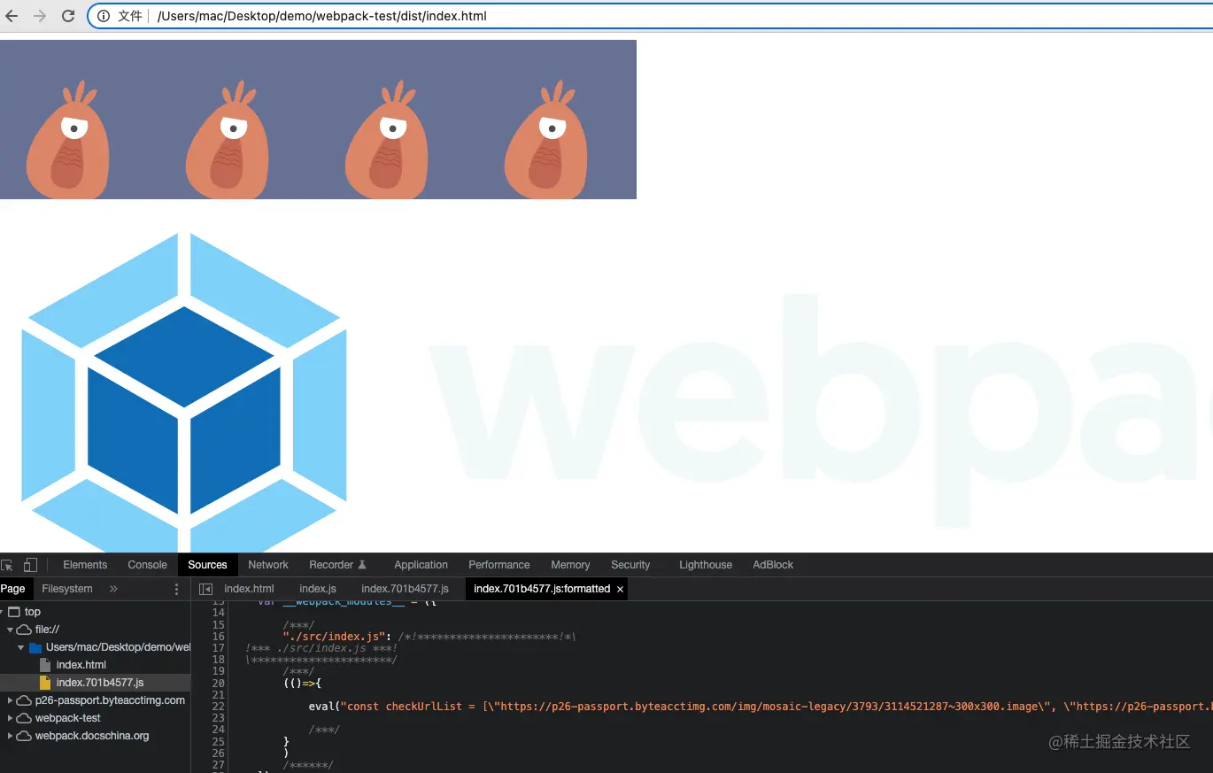
Task: Click the "./src/index.js" string in the code
Action: [x=336, y=637]
